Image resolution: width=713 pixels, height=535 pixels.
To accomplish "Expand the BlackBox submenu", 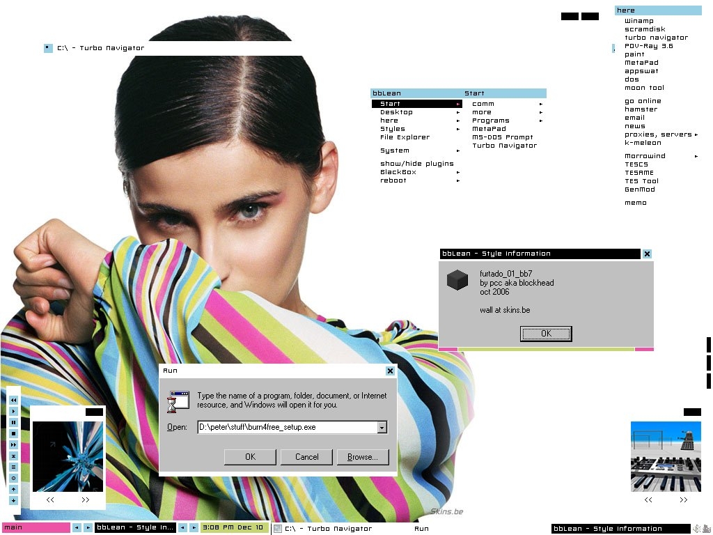I will click(x=416, y=173).
